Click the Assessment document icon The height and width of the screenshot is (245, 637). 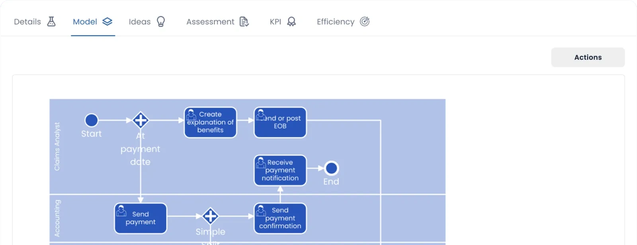[244, 21]
